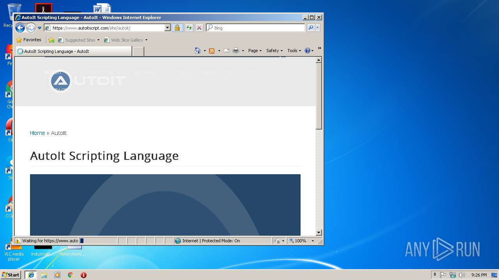Screen dimensions: 499x280
Task: Click the AutoIt logo on the page
Action: (x=87, y=81)
